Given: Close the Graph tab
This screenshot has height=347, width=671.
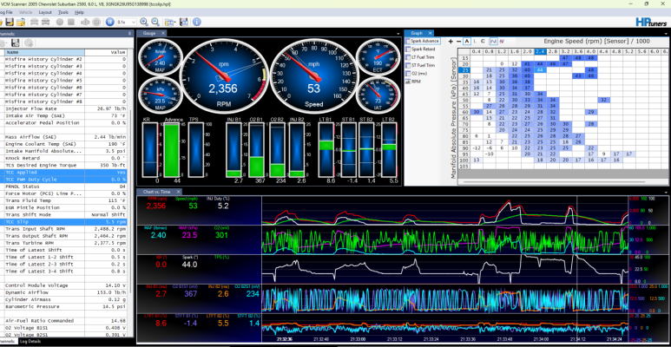Looking at the screenshot, I should tap(430, 33).
